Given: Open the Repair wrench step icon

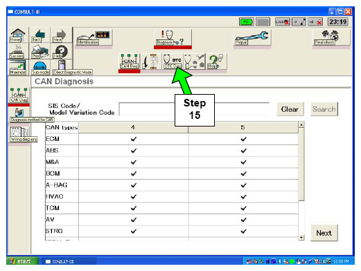Looking at the screenshot, I should coord(252,37).
